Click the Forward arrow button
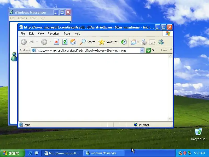This screenshot has height=157, width=209. 44,42
